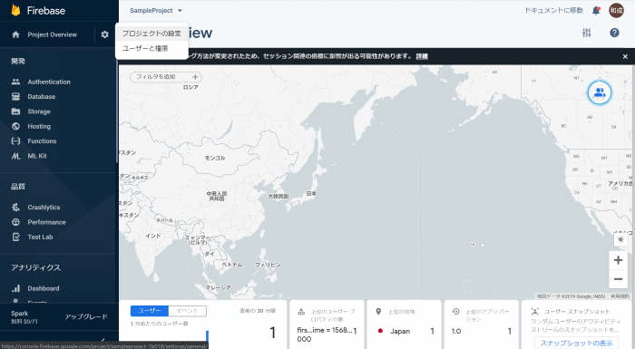Click the 開発 section heading
The image size is (635, 349).
18,61
